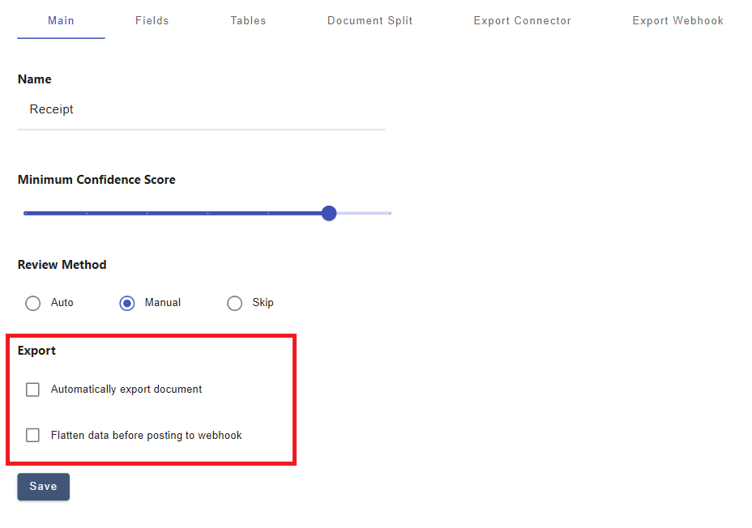Select the Auto review method
The height and width of the screenshot is (528, 752).
pos(32,303)
